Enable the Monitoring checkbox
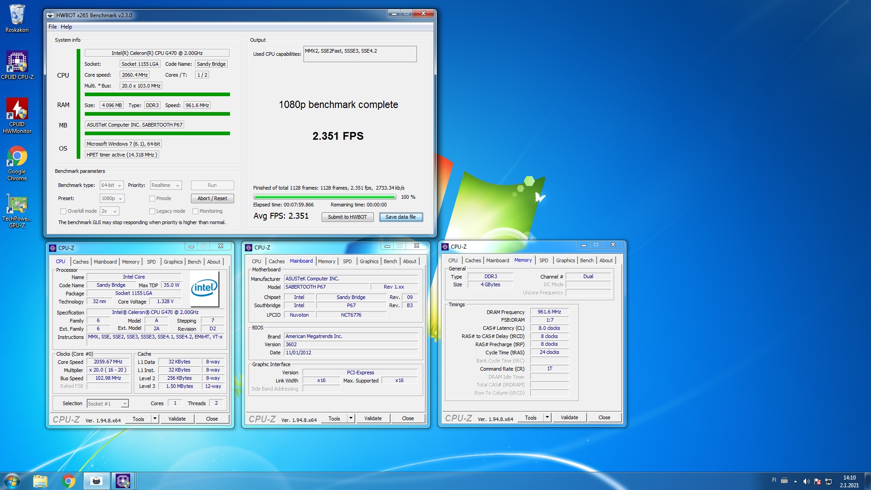The image size is (871, 490). pos(196,211)
